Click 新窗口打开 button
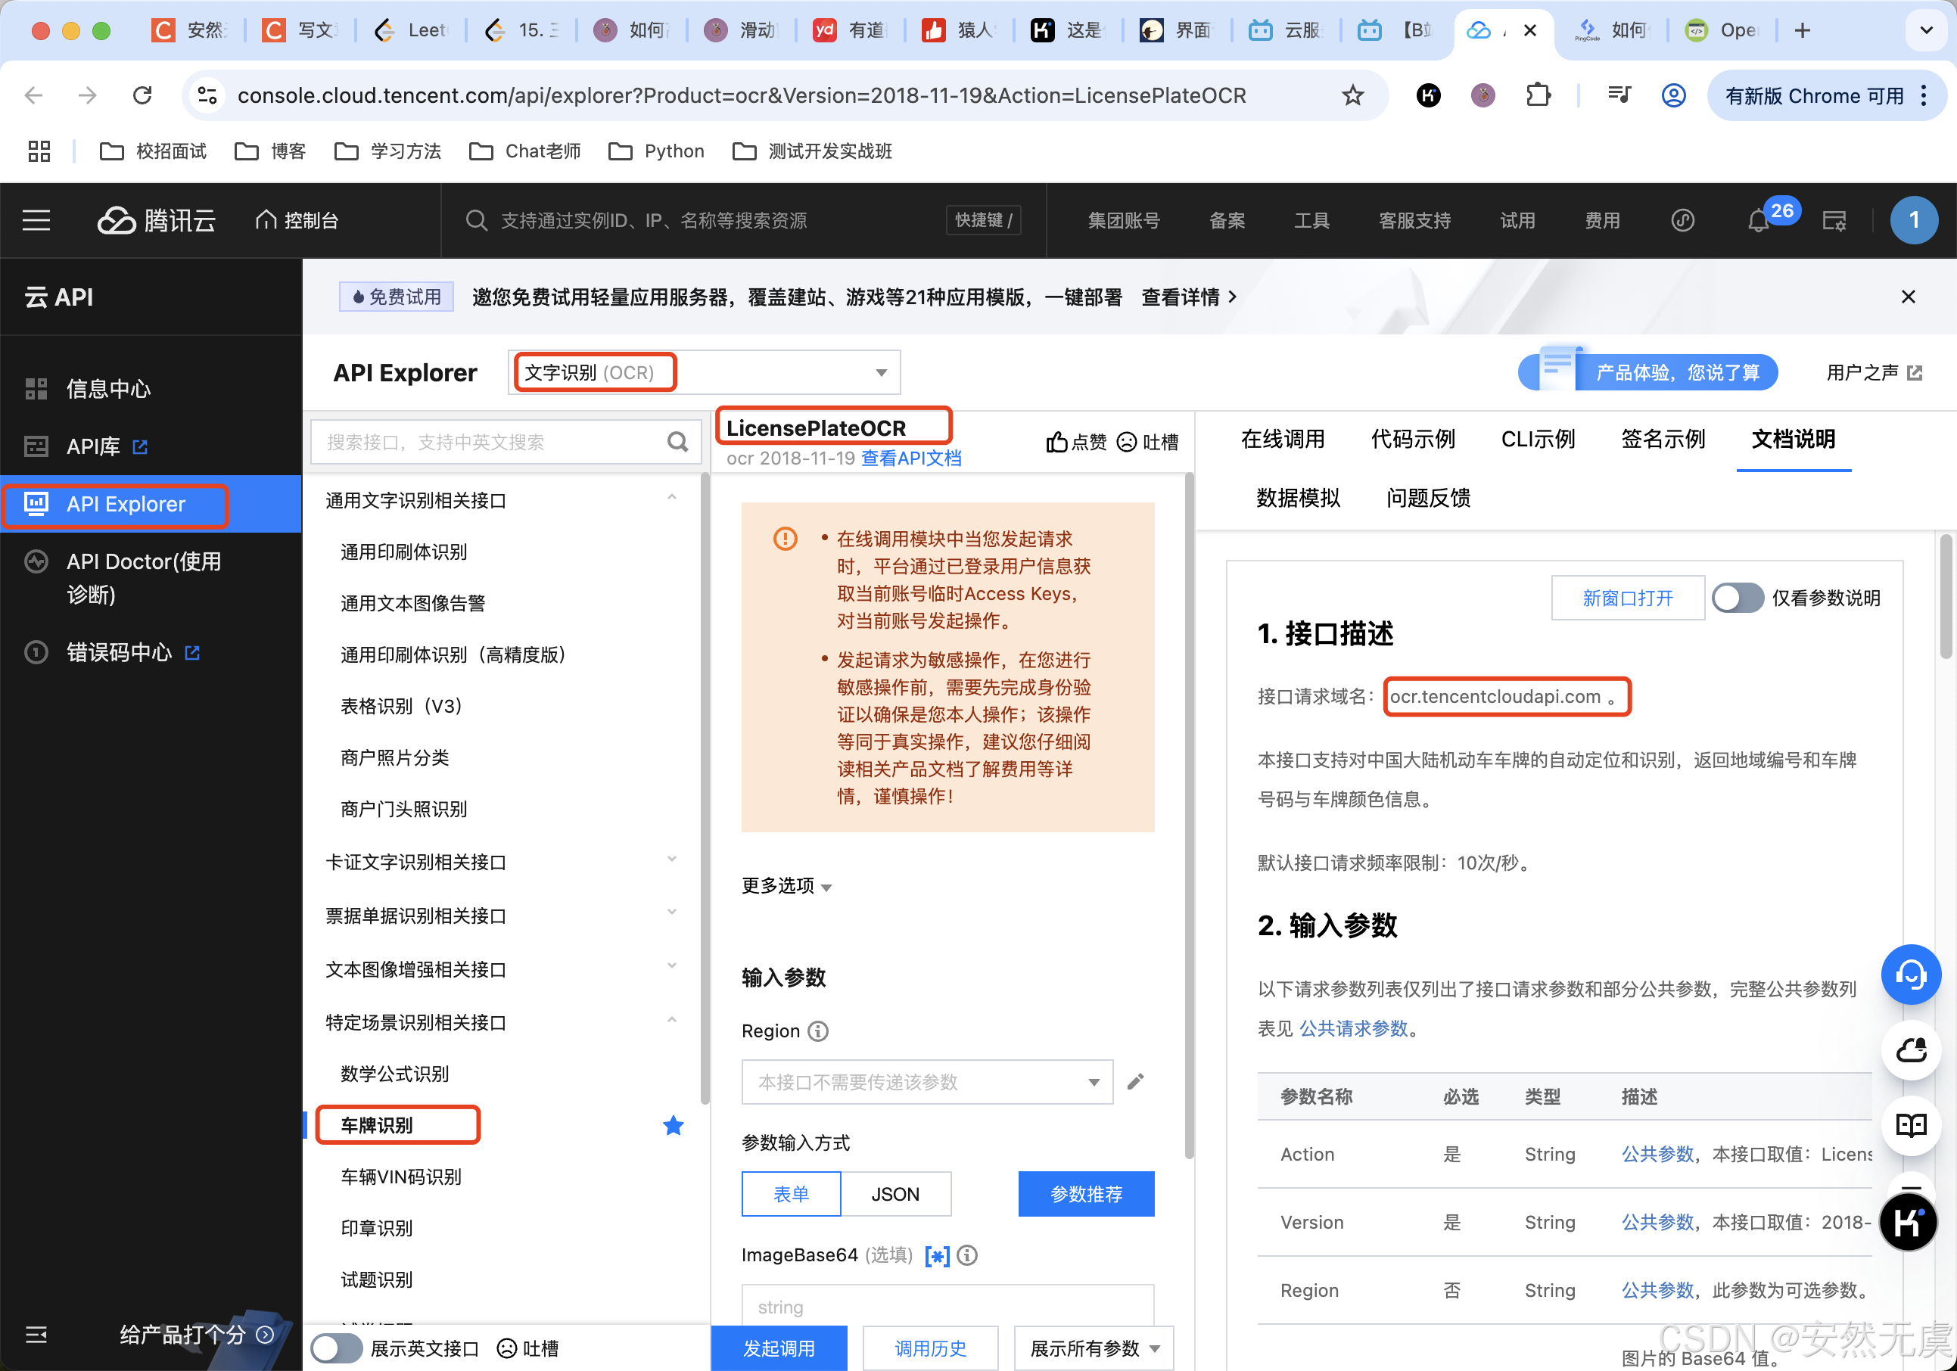1957x1371 pixels. [x=1628, y=598]
